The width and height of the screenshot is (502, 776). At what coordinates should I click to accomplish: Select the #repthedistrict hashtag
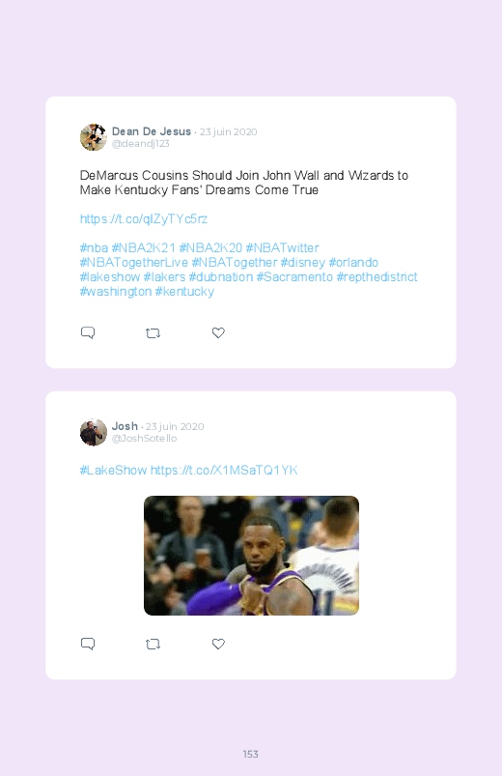pyautogui.click(x=376, y=277)
